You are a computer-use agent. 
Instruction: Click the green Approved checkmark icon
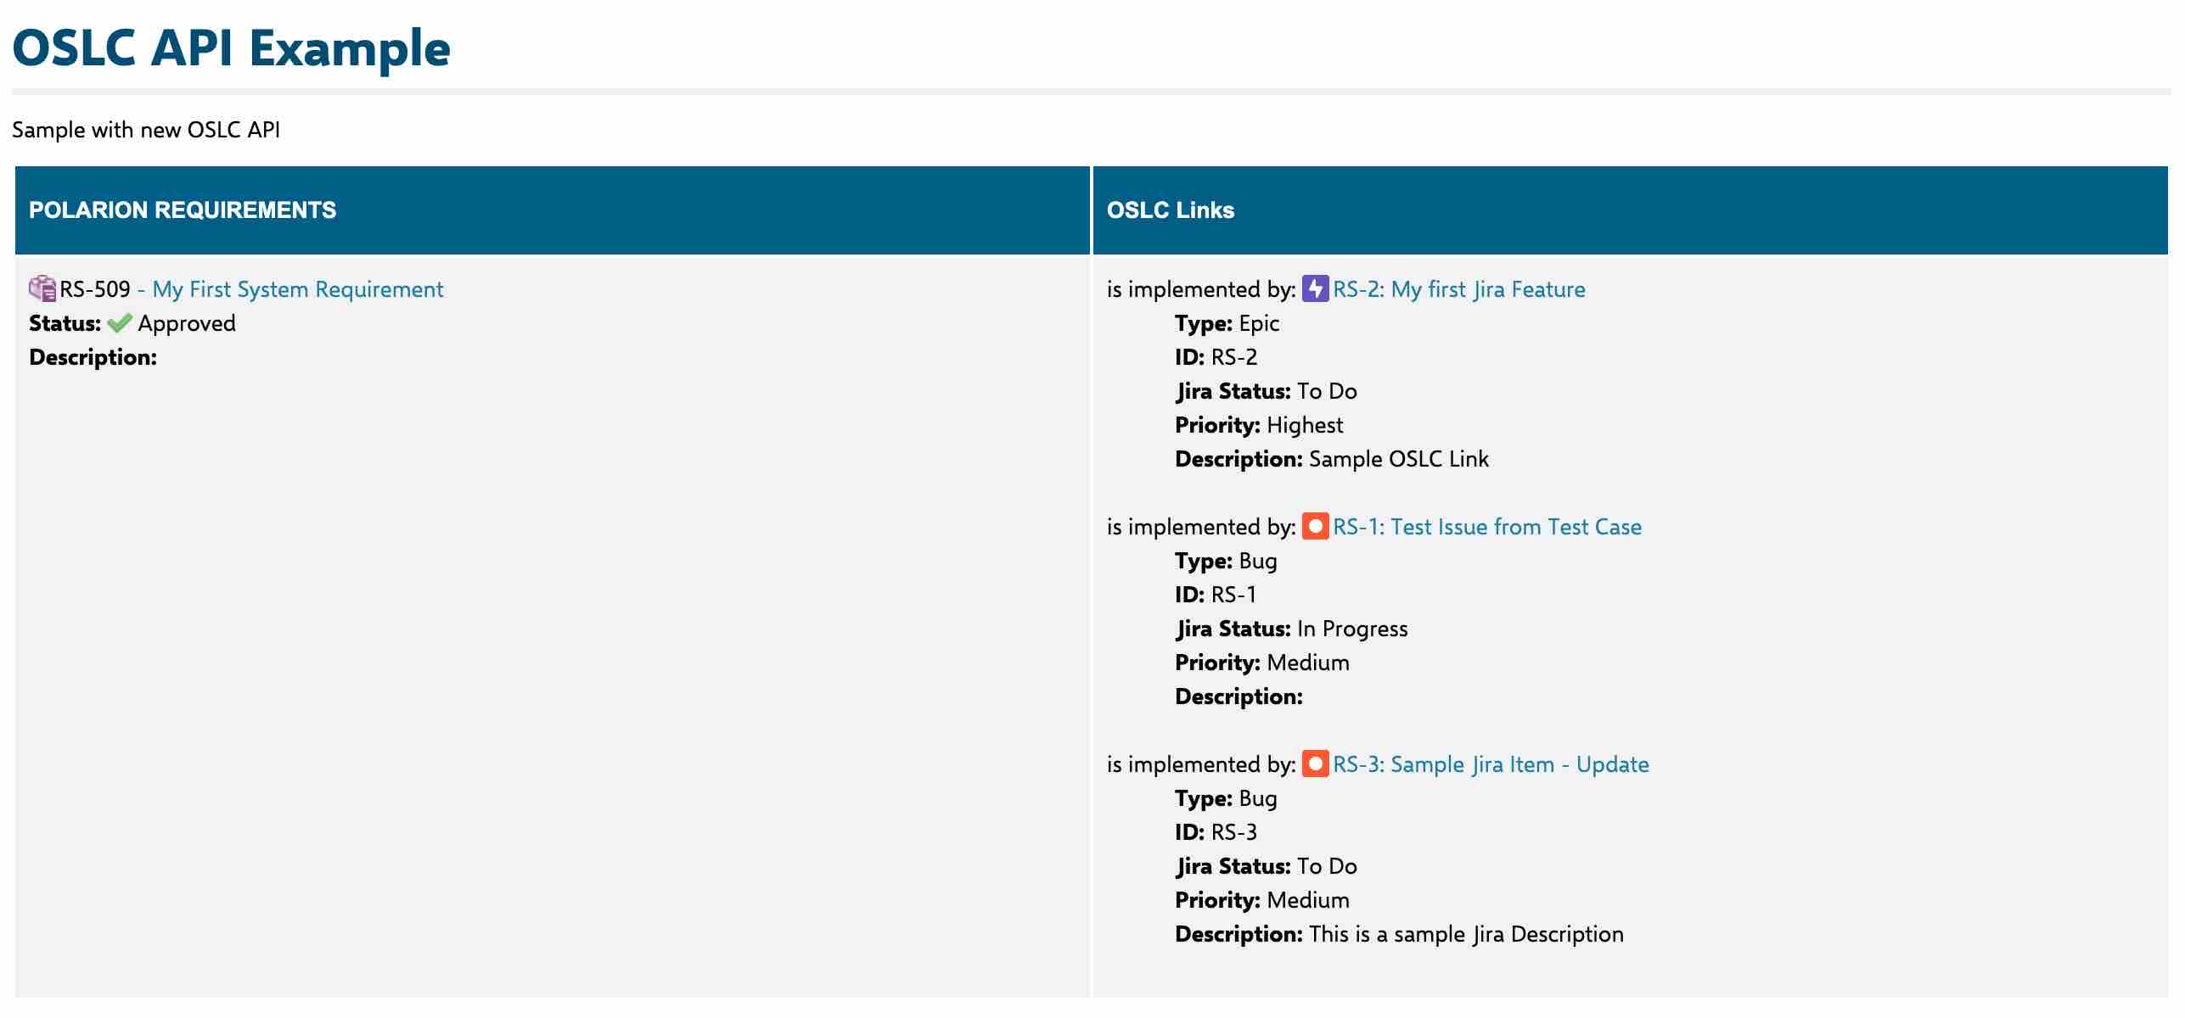pos(120,323)
